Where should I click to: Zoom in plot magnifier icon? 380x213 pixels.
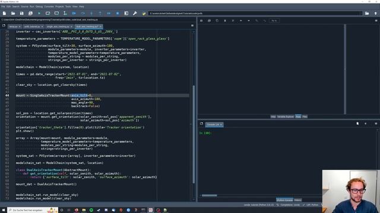256,21
